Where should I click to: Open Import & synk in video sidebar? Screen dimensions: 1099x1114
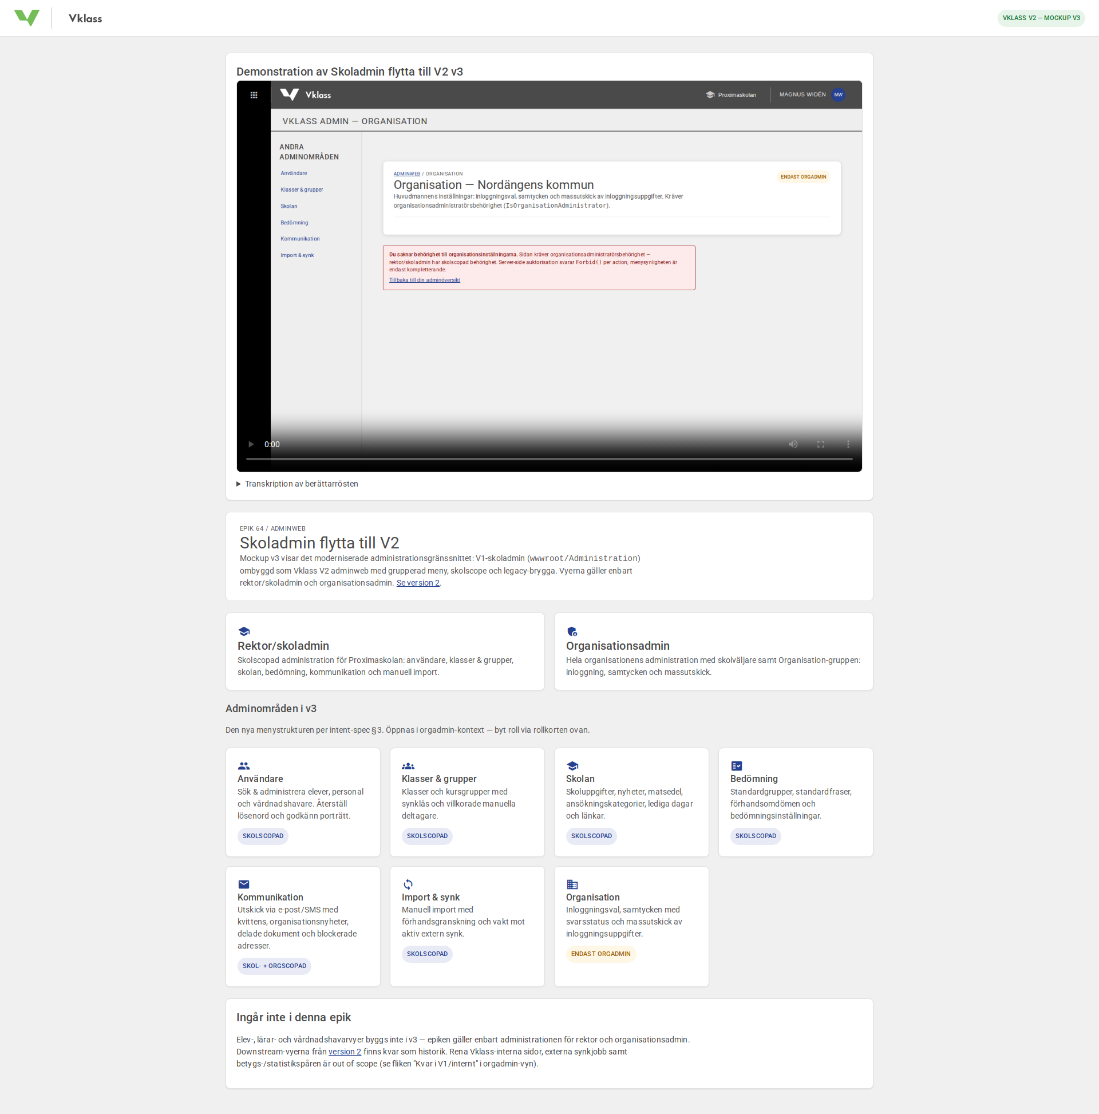pos(297,255)
